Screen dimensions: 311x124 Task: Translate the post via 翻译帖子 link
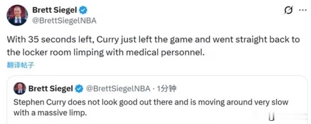20,65
